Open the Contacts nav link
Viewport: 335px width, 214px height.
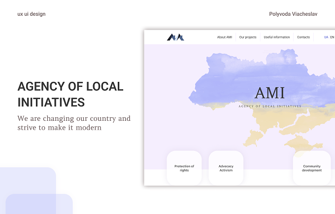coord(303,37)
